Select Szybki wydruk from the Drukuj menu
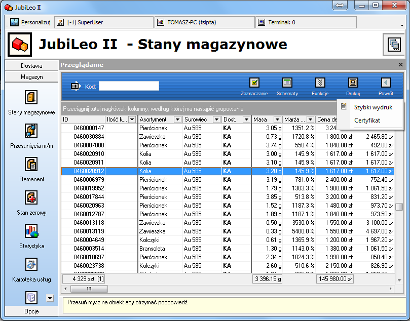This screenshot has height=321, width=410. pyautogui.click(x=373, y=107)
